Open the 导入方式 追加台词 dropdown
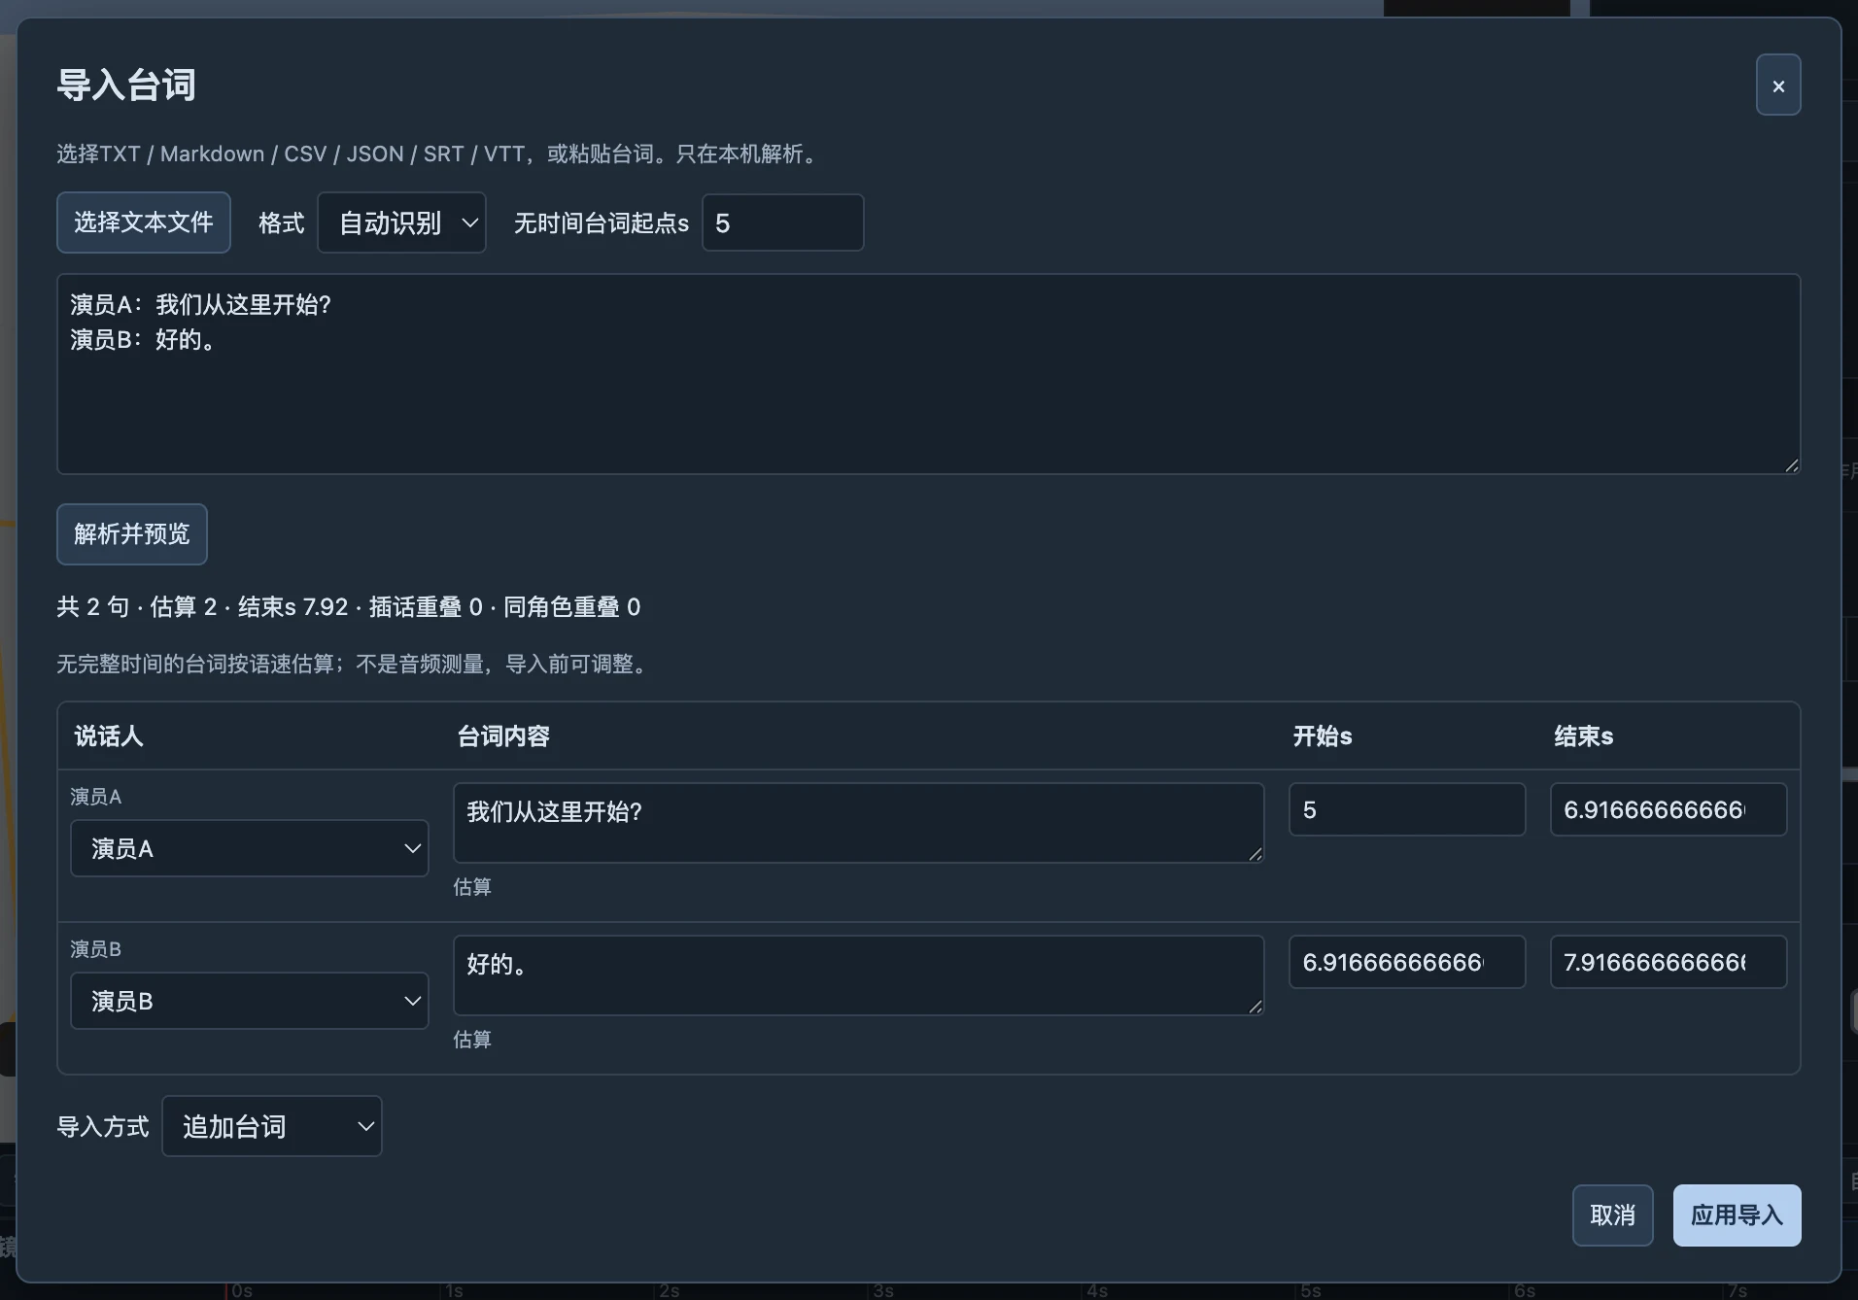 272,1126
